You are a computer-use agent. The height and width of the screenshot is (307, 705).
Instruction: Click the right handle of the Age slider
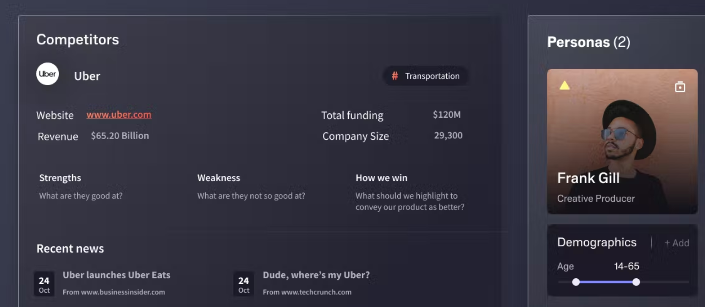636,282
